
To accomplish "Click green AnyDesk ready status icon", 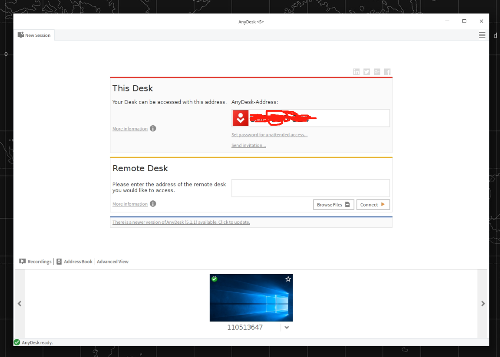I will click(x=17, y=342).
